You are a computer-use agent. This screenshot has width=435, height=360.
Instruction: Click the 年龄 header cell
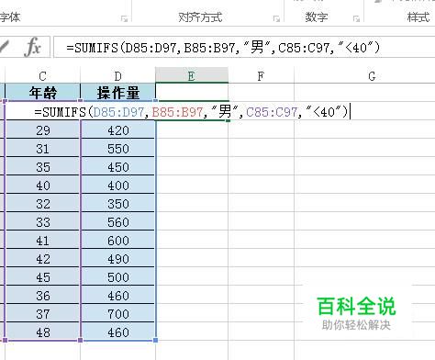pos(42,93)
